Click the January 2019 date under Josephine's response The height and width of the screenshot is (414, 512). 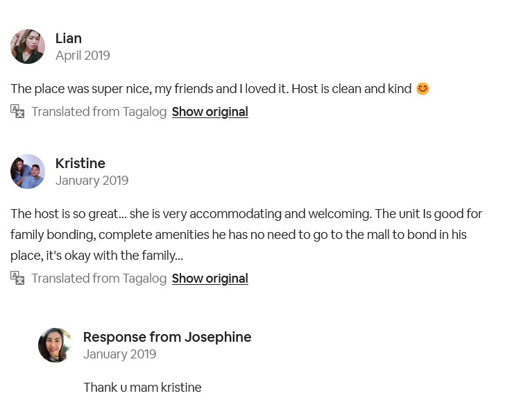click(x=119, y=354)
